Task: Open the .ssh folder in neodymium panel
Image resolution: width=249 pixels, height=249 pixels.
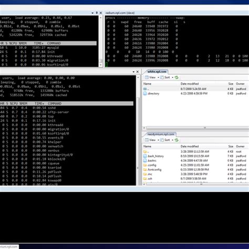Action: click(148, 179)
